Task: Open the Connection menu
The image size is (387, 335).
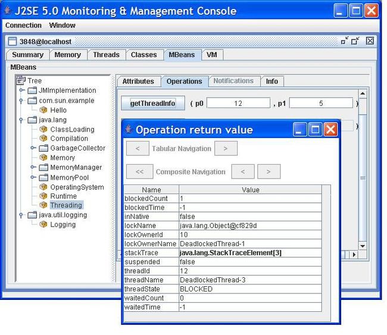Action: (23, 25)
